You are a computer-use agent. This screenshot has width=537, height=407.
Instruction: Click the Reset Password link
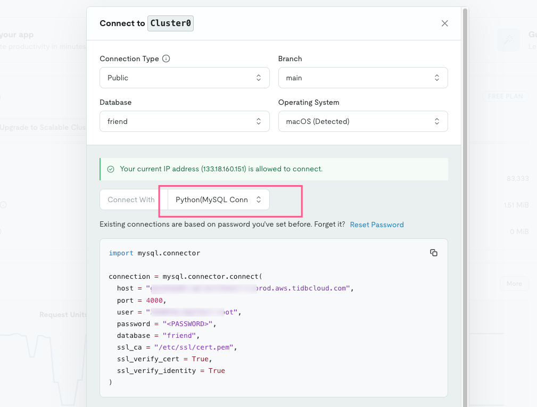(377, 225)
